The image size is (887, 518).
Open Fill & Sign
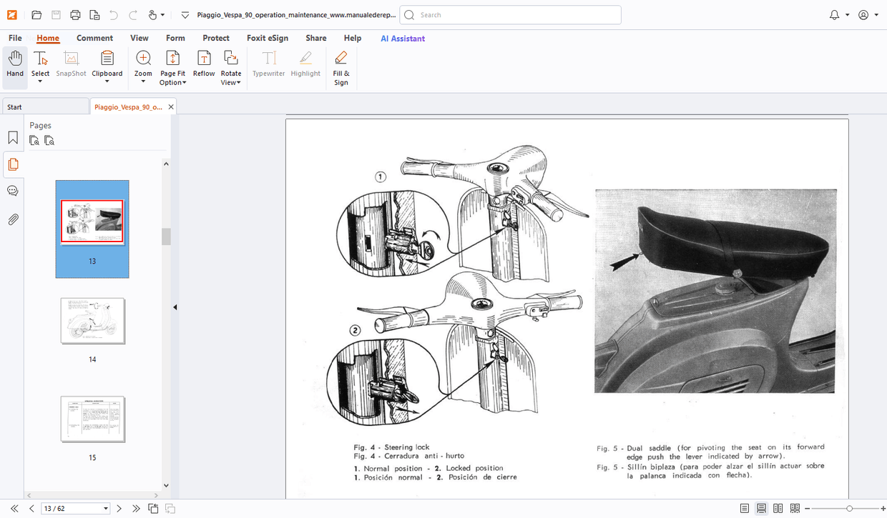tap(341, 66)
